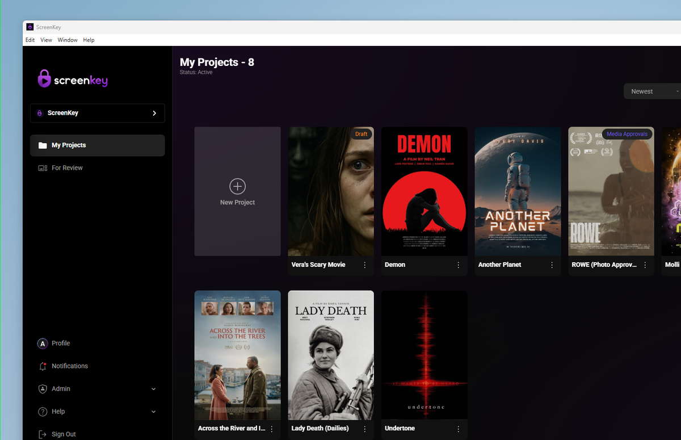
Task: Click the 'Status: Active' text
Action: 196,73
